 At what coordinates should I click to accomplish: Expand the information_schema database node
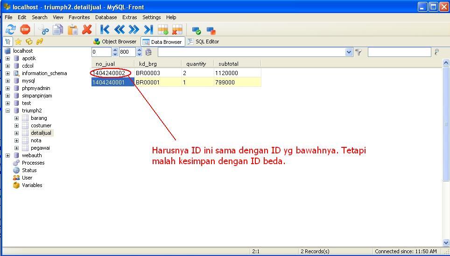click(x=8, y=73)
